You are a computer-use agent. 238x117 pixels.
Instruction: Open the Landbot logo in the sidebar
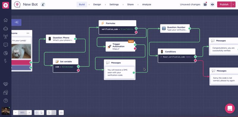pyautogui.click(x=6, y=5)
